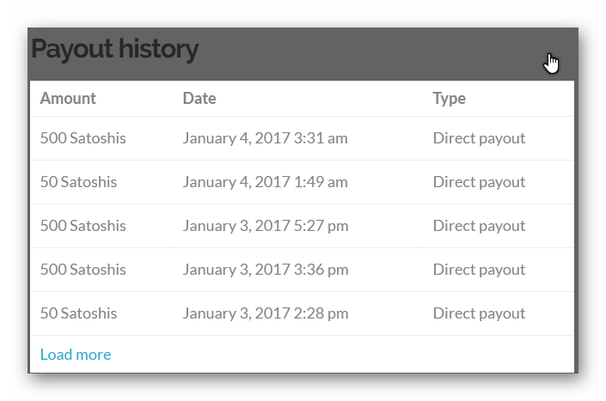Click Direct payout in the 3:31 am row
606x401 pixels.
pos(479,138)
